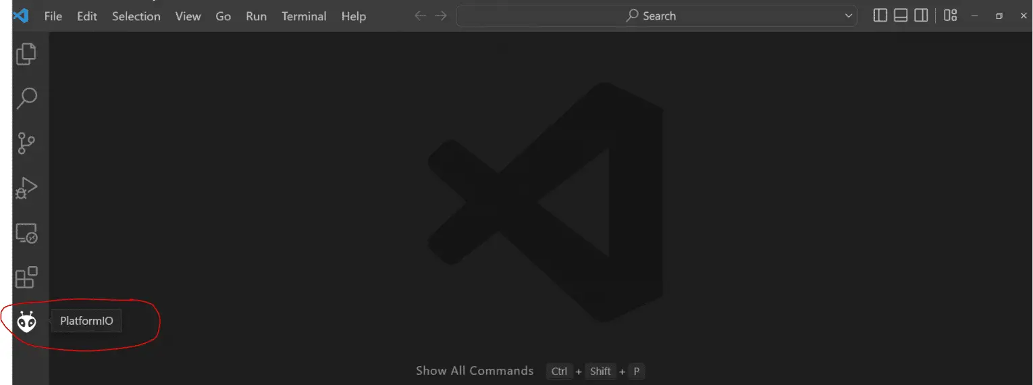
Task: Open Remote Explorer view
Action: [x=26, y=233]
